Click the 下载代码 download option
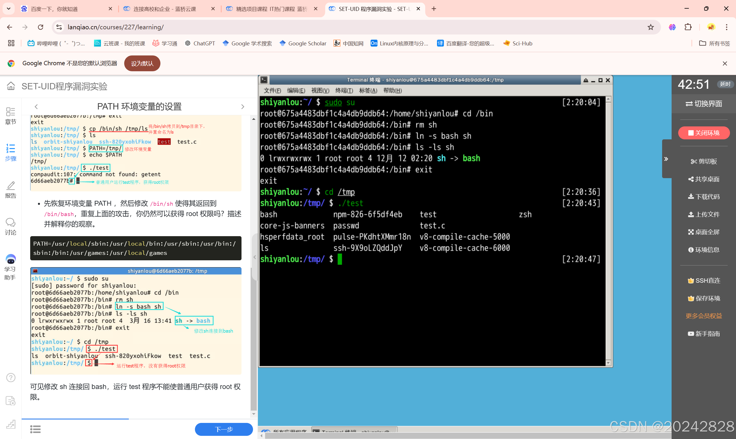The height and width of the screenshot is (439, 736). 704,197
